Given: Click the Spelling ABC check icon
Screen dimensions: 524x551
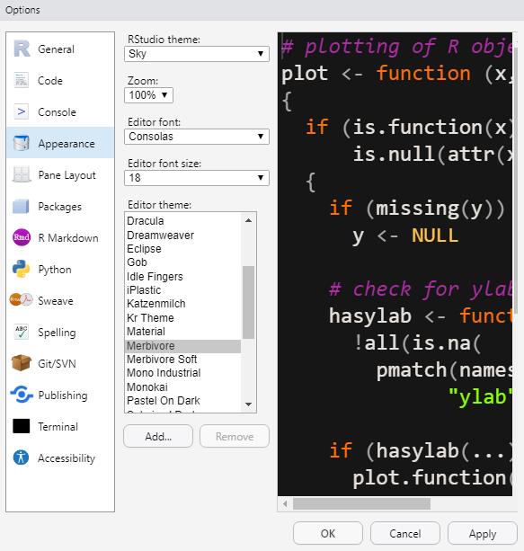Looking at the screenshot, I should click(x=22, y=332).
